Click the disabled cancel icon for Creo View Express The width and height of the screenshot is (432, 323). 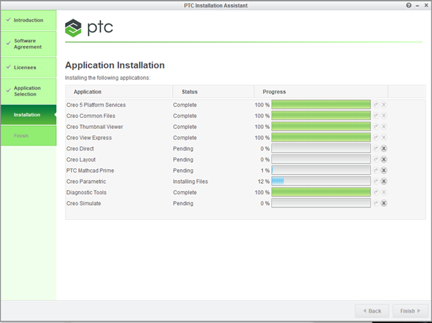pyautogui.click(x=384, y=138)
